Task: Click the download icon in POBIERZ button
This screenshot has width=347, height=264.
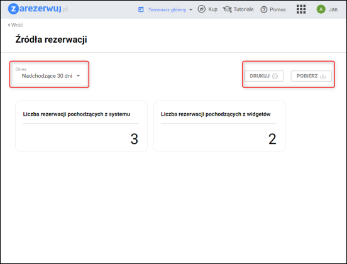Action: [x=323, y=76]
